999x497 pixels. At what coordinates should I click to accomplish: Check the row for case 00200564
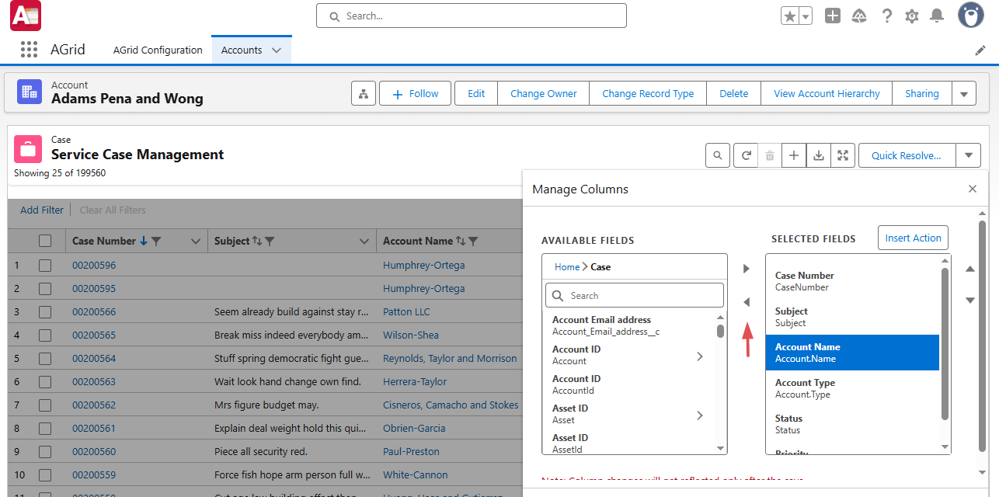tap(45, 359)
